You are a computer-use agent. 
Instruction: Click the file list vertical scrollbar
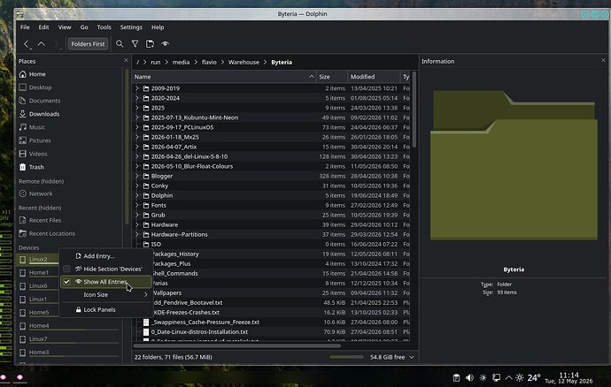(414, 110)
